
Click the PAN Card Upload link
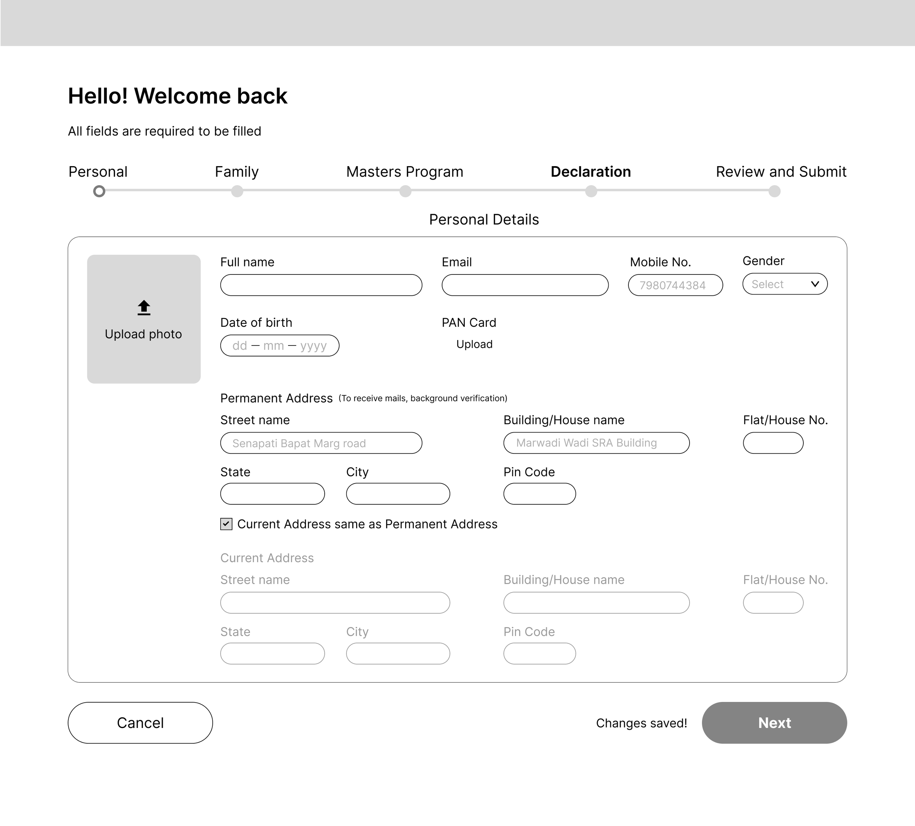(x=474, y=344)
